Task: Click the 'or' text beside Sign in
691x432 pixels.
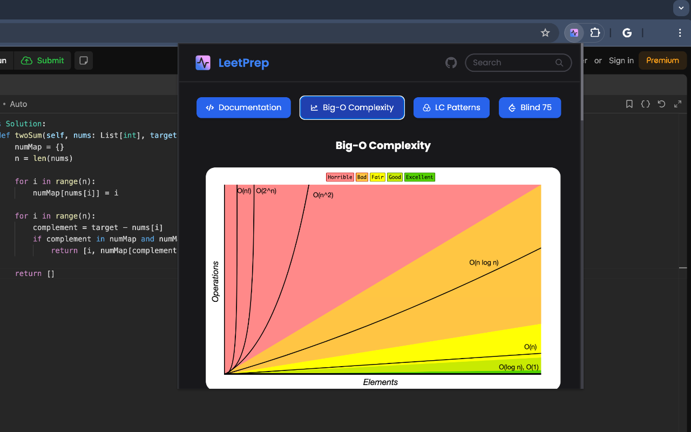Action: click(598, 60)
